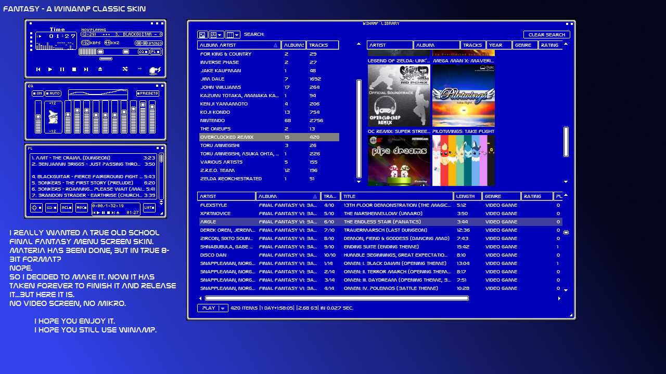Click the Pilotwings Take Flight album thumbnail
Viewport: 666px width, 374px height.
click(464, 96)
